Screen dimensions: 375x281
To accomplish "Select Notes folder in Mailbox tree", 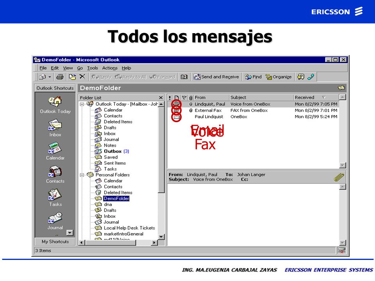I will pyautogui.click(x=110, y=145).
